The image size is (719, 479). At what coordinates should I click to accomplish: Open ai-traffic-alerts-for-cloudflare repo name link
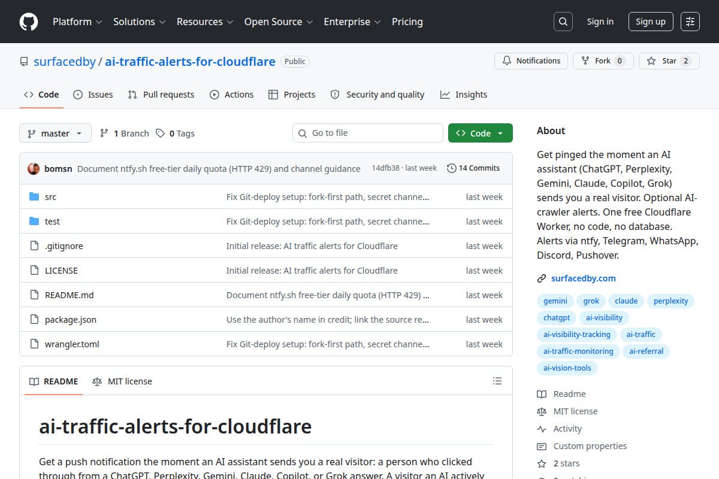190,62
